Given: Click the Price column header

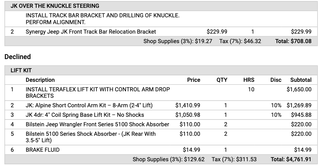Looking at the screenshot, I should (x=193, y=80).
